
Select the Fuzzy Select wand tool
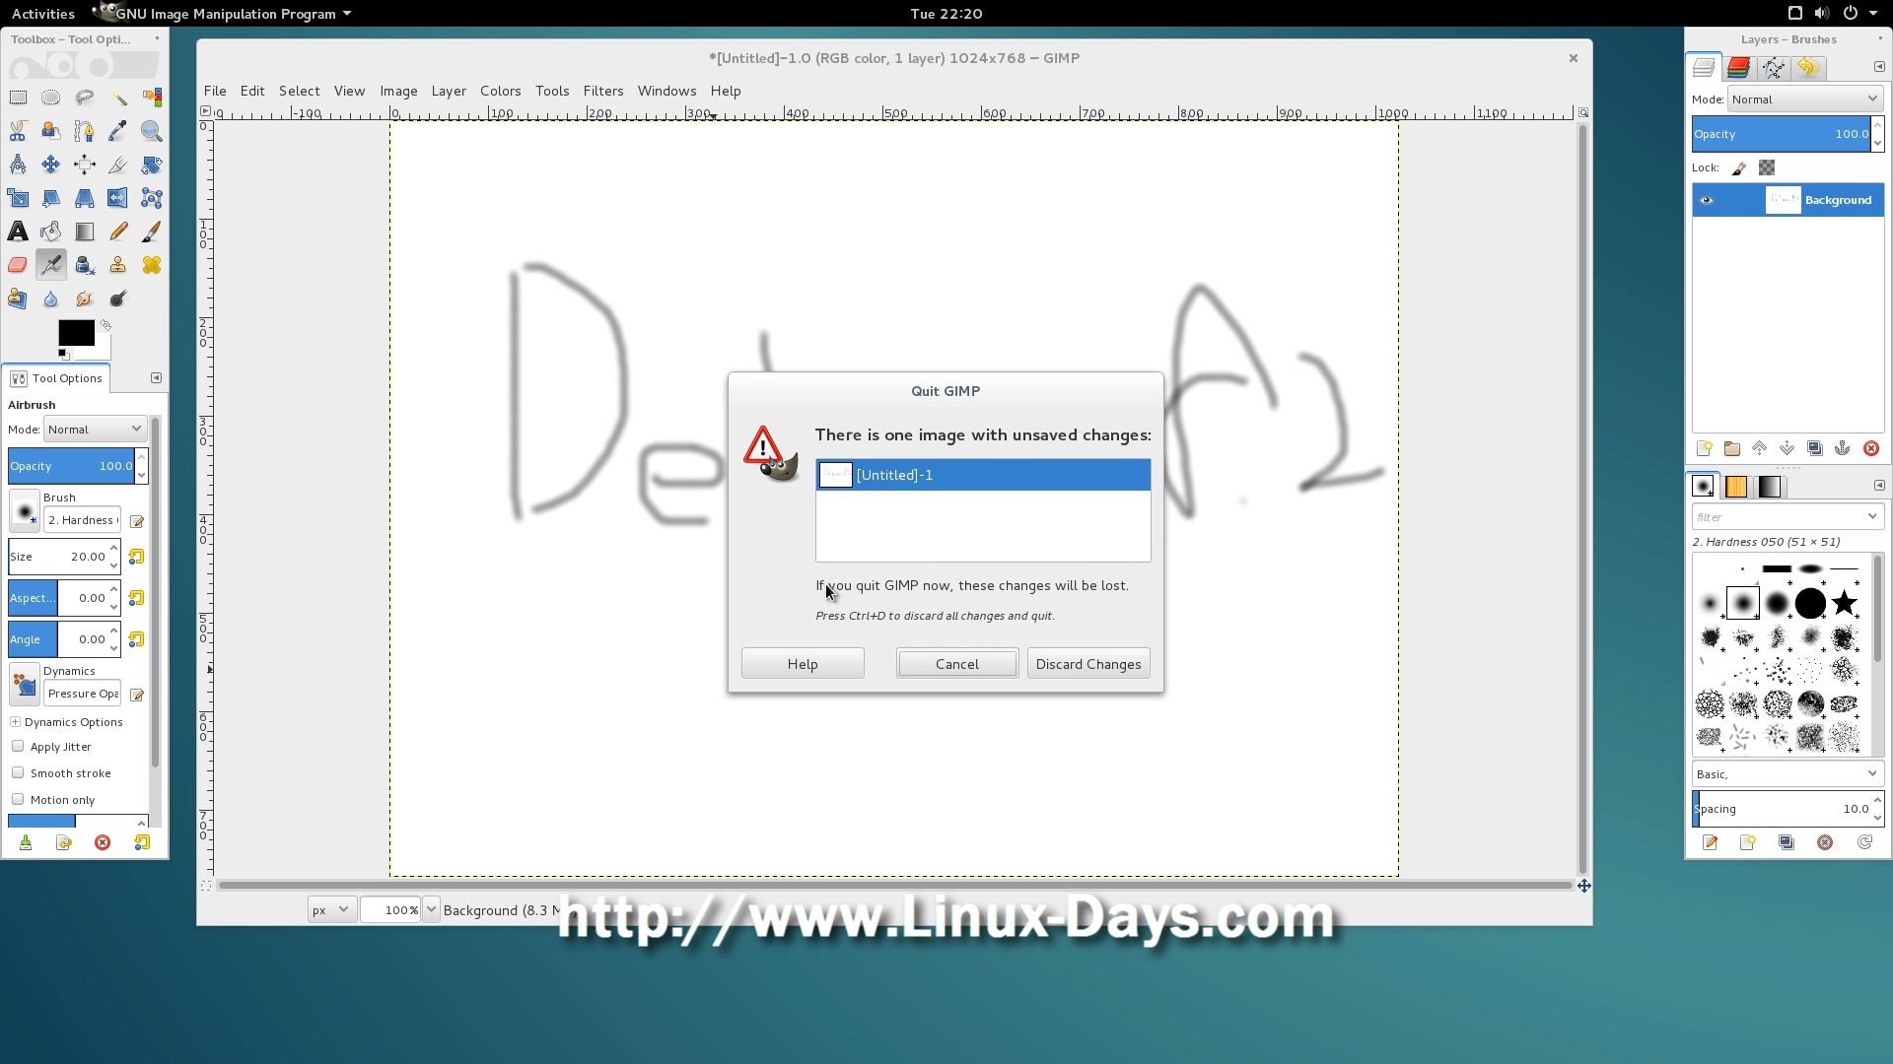[118, 98]
